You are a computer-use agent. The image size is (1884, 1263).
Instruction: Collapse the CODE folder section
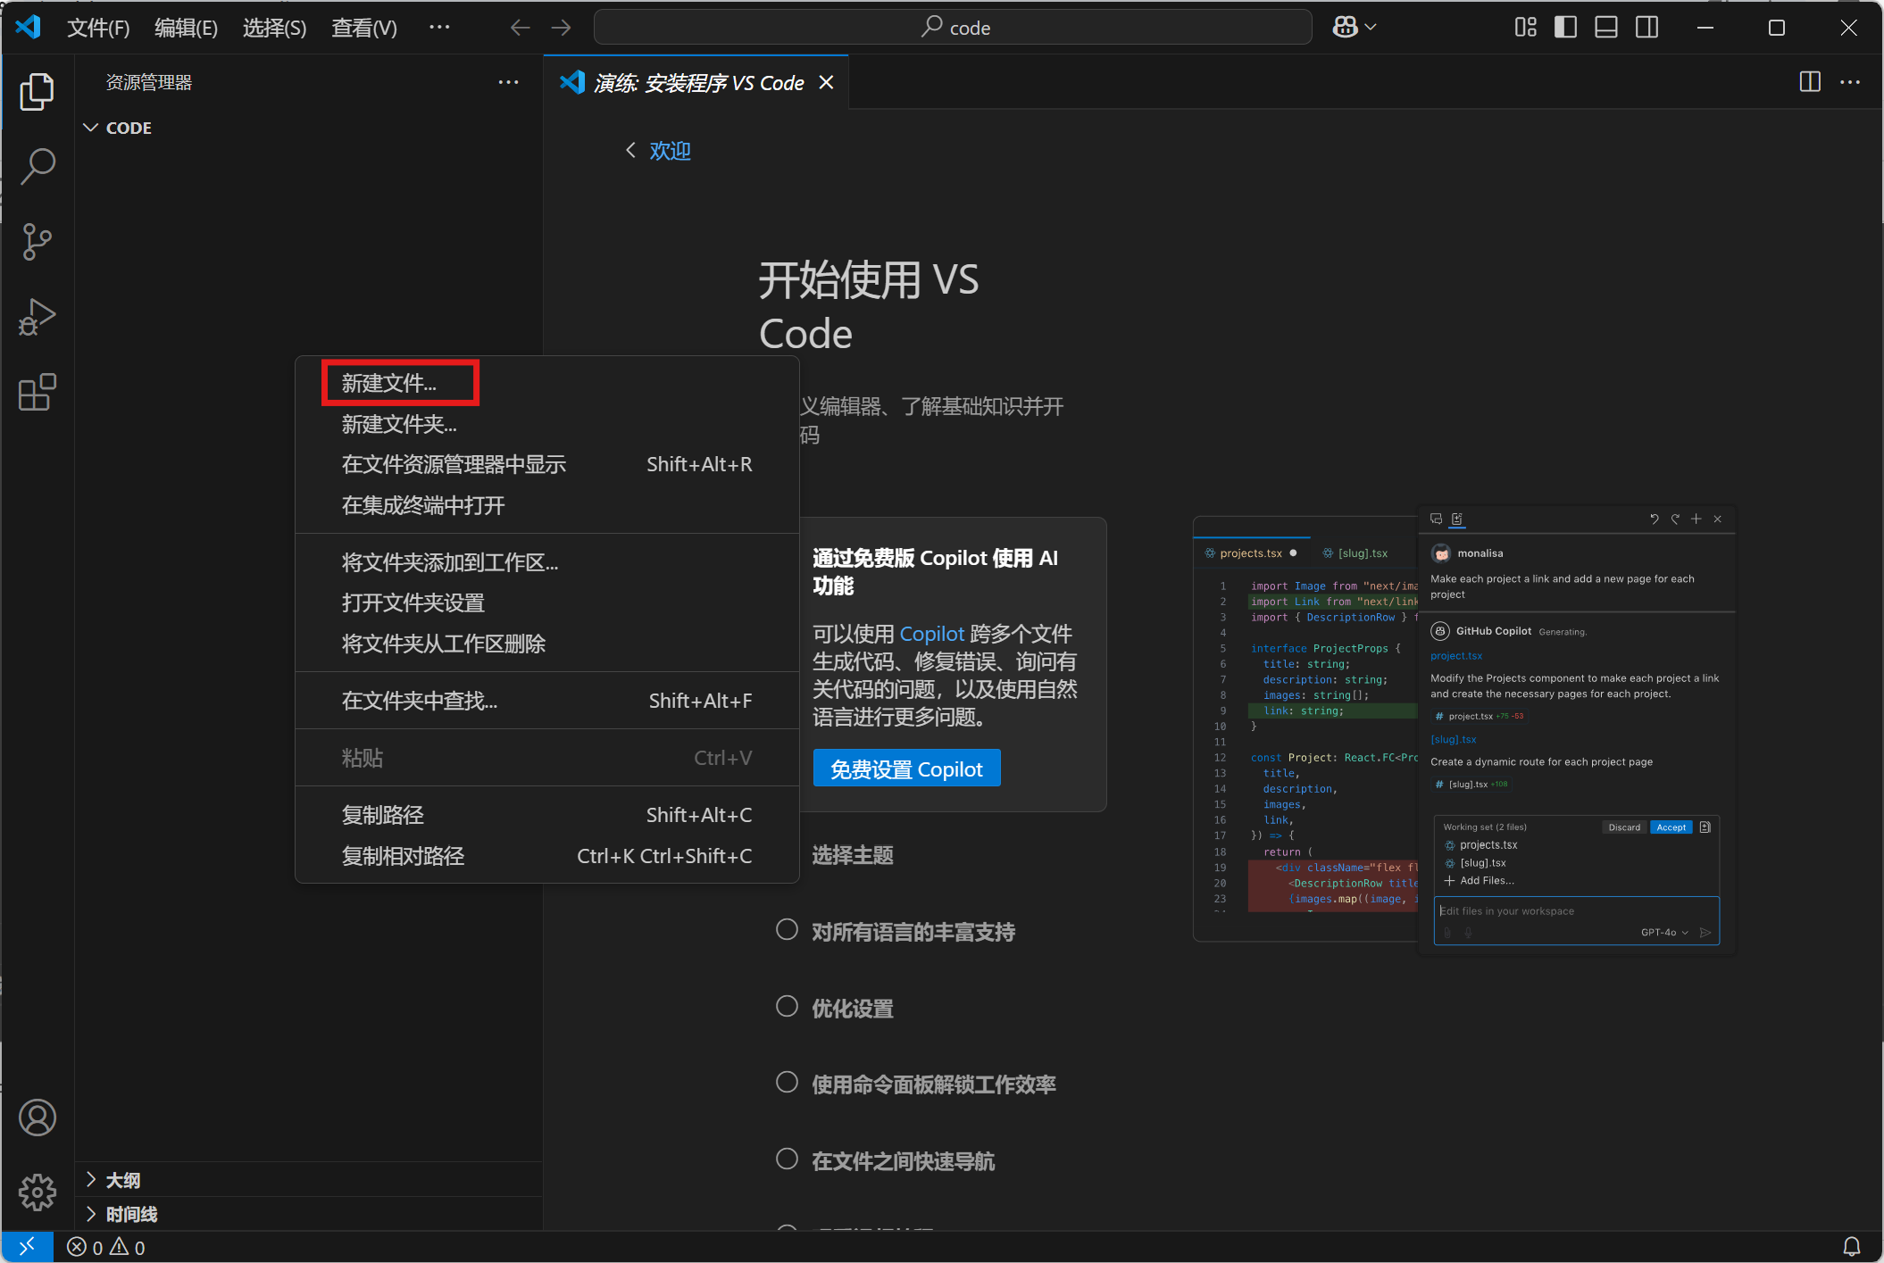(91, 128)
